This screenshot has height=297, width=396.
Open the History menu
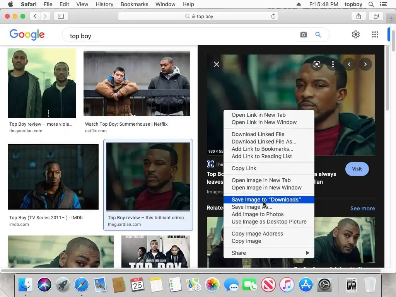point(104,4)
